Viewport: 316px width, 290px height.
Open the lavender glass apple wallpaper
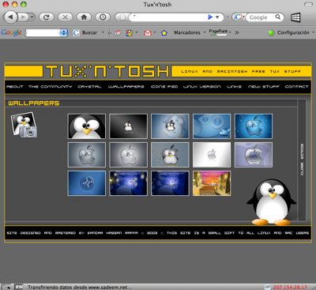pos(254,155)
